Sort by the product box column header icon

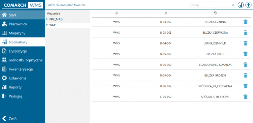215,13
